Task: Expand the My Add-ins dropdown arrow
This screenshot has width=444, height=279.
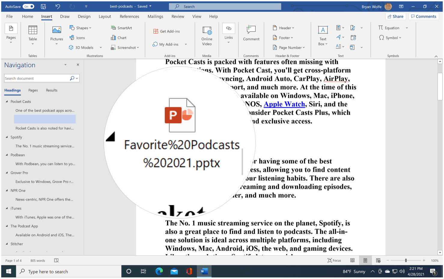Action: click(186, 44)
